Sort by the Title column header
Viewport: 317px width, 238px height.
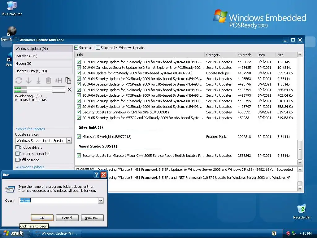(x=140, y=55)
